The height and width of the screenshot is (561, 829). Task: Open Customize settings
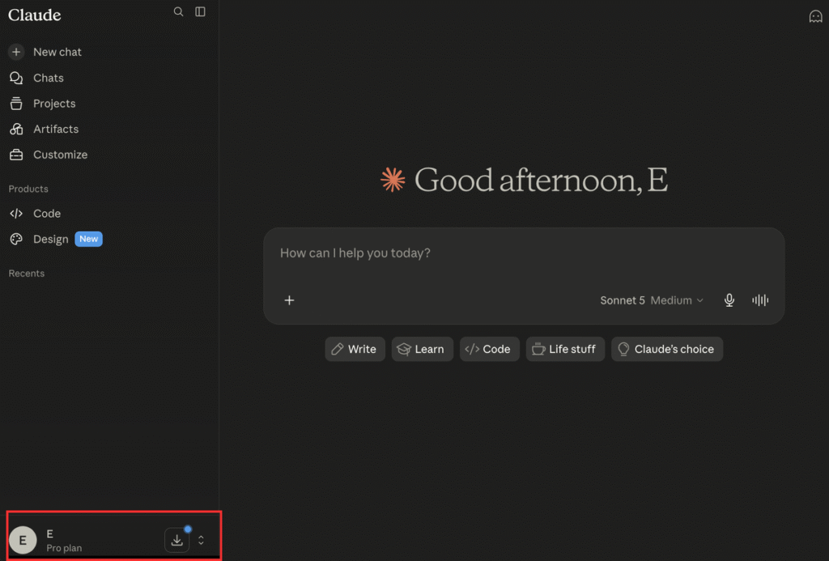pos(48,155)
